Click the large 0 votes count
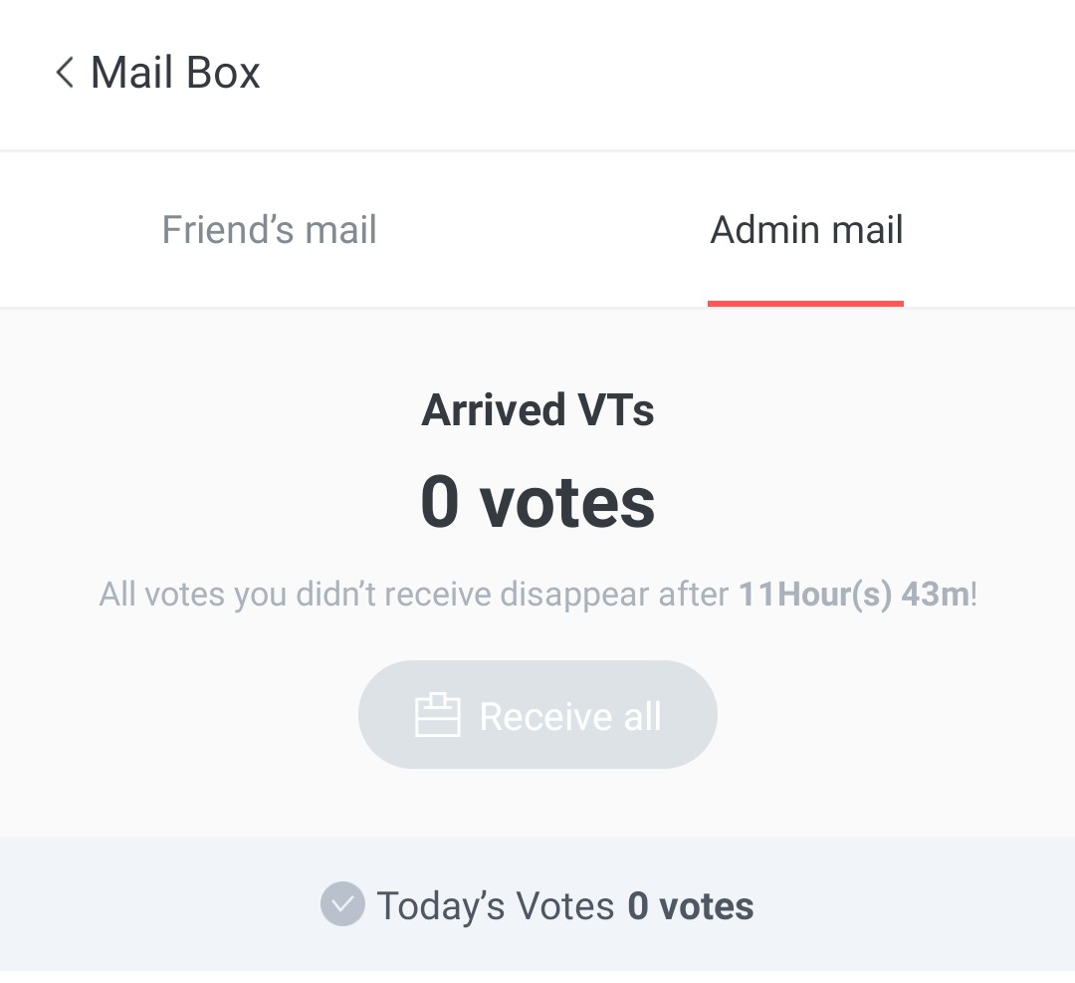 537,501
